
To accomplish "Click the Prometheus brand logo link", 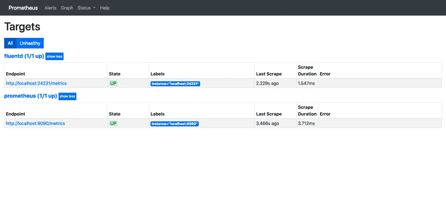I will 23,8.
